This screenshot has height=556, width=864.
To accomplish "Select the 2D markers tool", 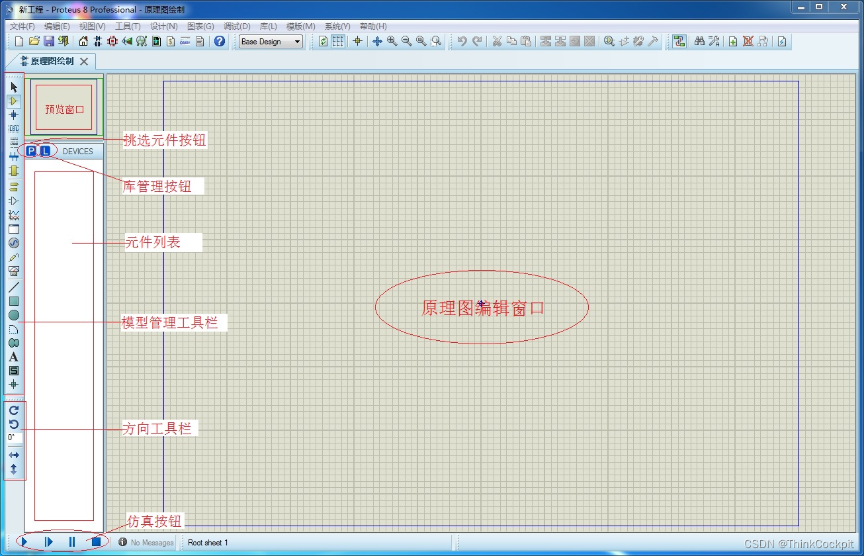I will tap(14, 385).
